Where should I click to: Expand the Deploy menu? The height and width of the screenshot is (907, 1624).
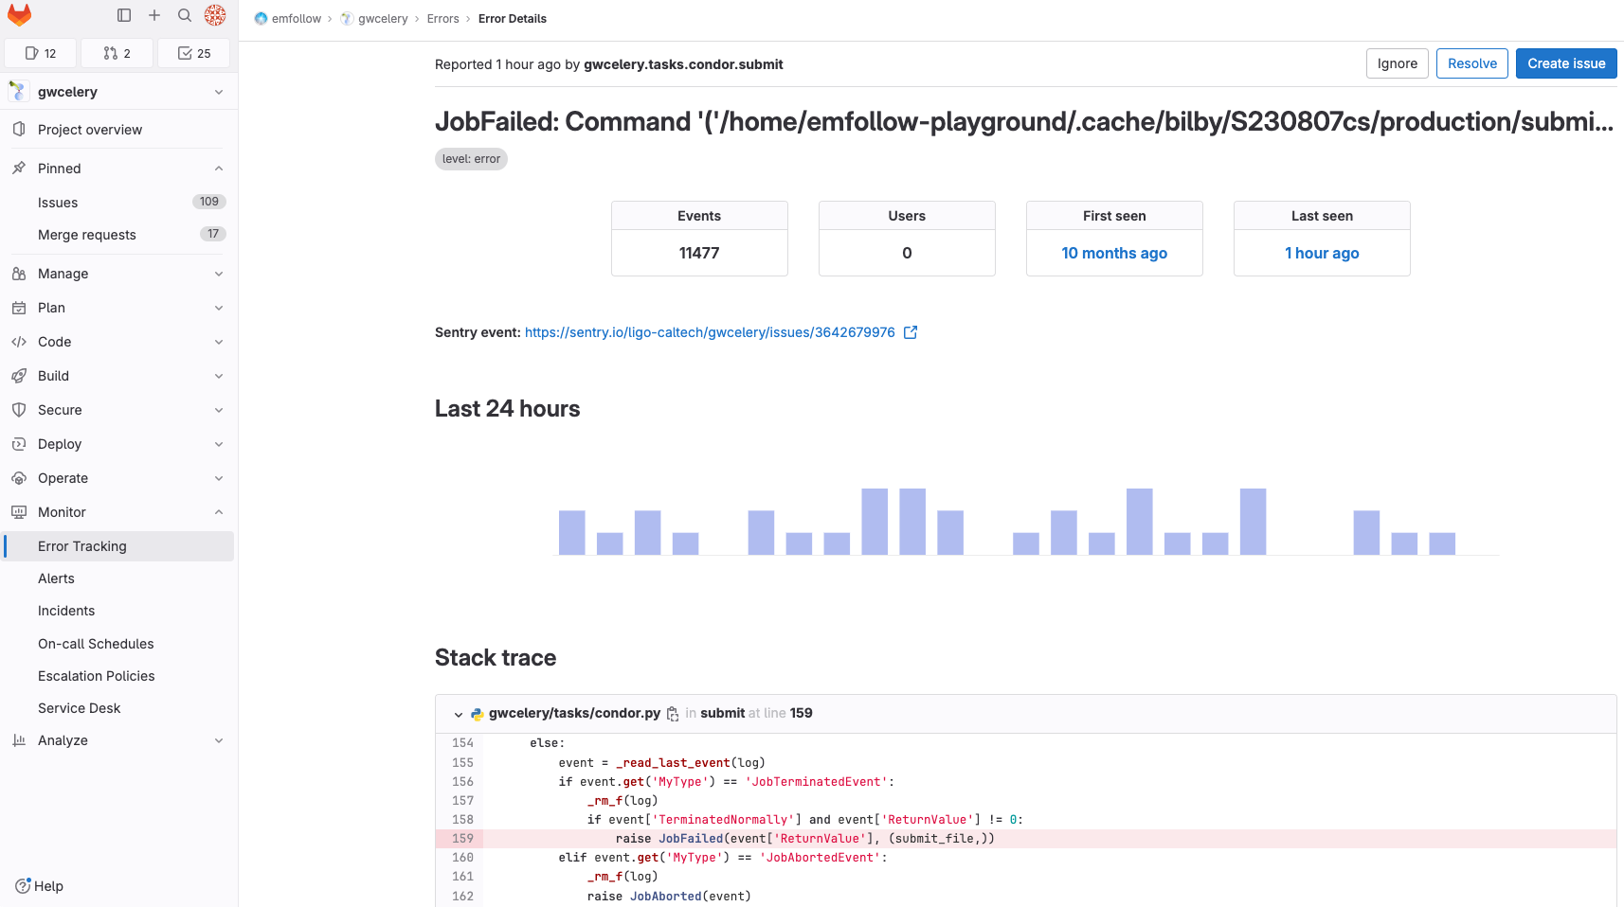pyautogui.click(x=118, y=444)
